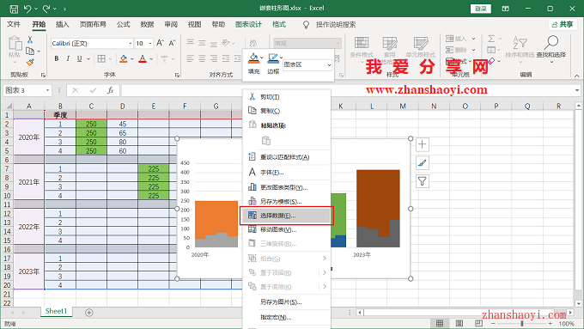Viewport: 584px width, 329px height.
Task: Collapse the ribbon with the up chevron
Action: point(577,76)
